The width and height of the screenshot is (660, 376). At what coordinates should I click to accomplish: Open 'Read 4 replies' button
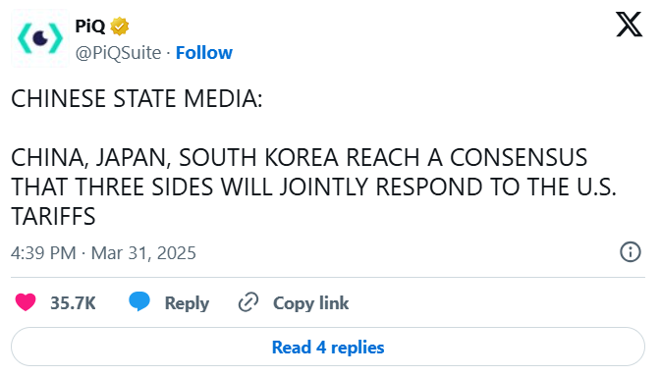(328, 347)
